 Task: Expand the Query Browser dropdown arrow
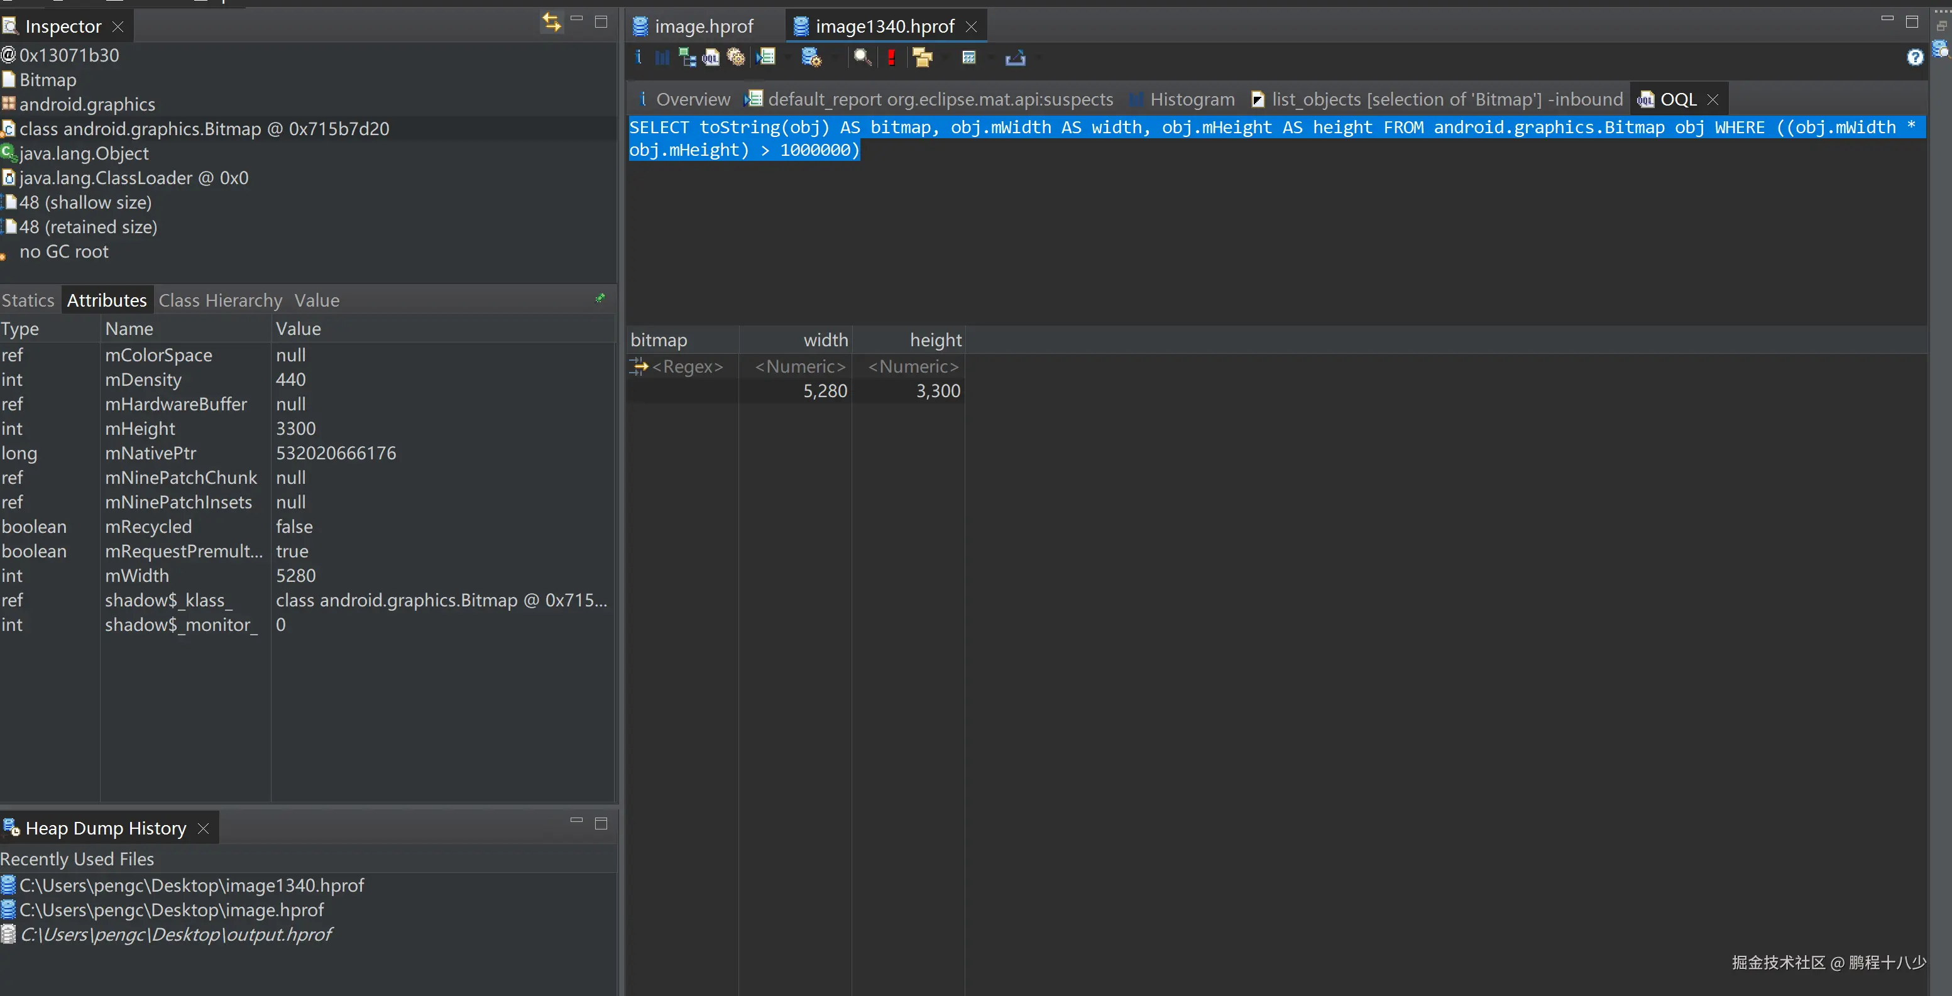[x=835, y=58]
